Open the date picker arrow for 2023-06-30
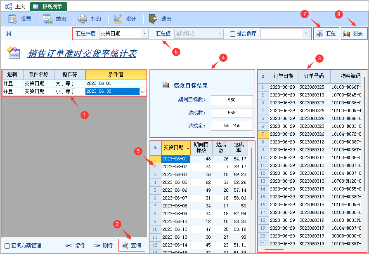Screen dimensions: 369x254 (143, 92)
